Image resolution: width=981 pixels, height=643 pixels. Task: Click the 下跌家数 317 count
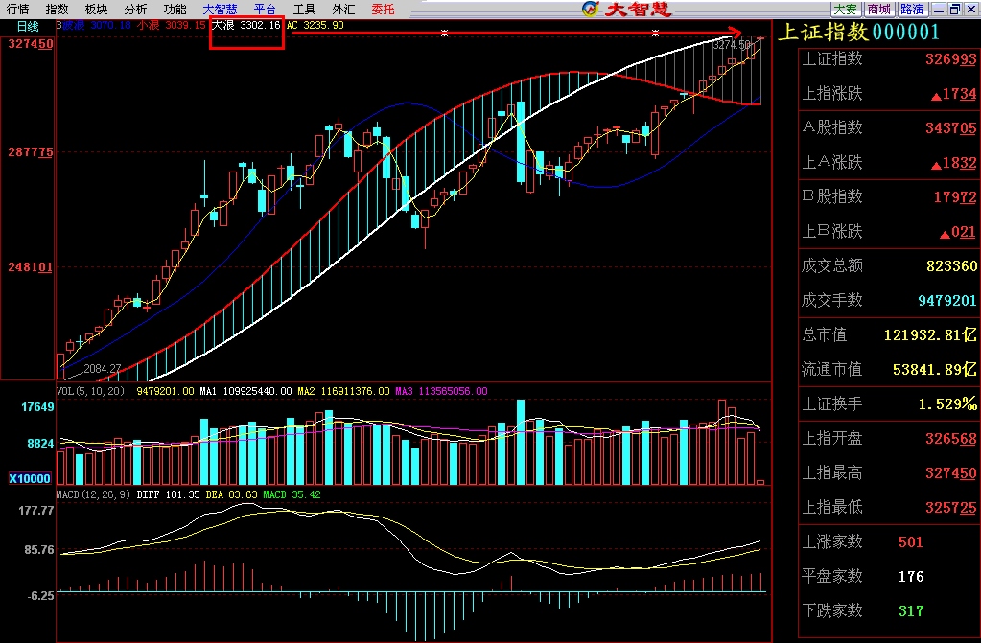[910, 611]
